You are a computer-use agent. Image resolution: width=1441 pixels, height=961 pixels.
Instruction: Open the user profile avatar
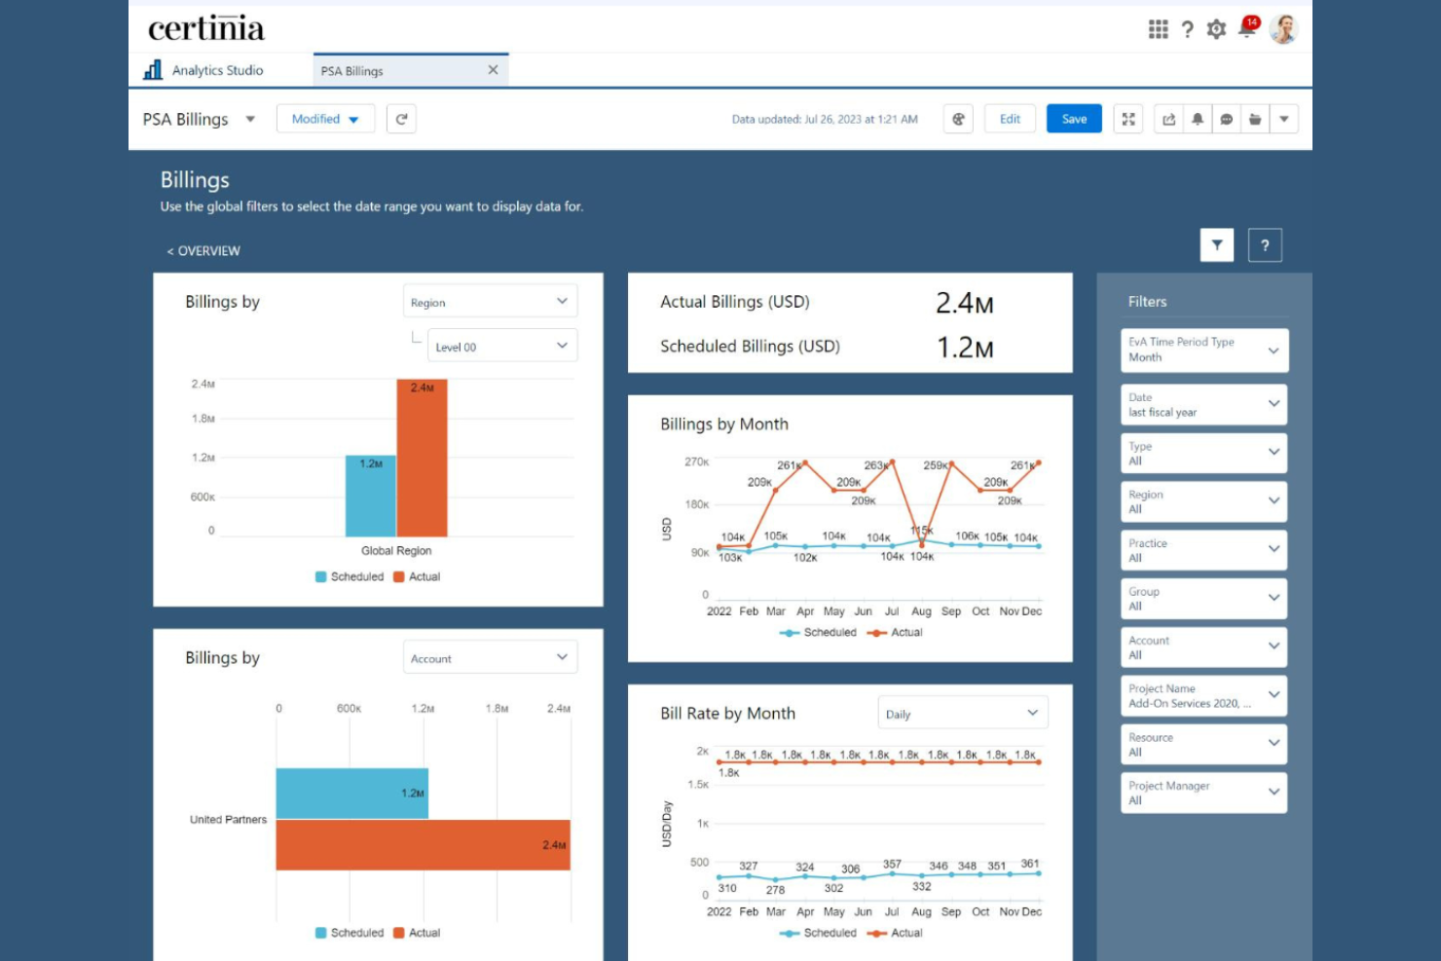[x=1283, y=29]
